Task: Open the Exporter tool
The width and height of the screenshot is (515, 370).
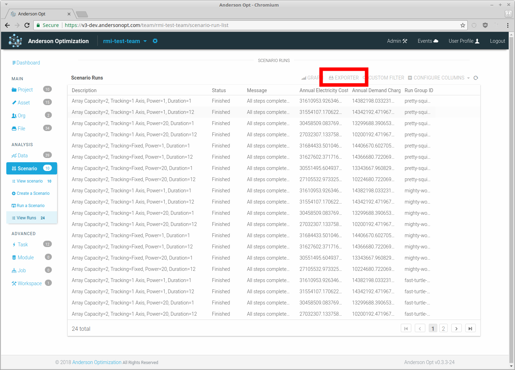Action: pos(344,78)
